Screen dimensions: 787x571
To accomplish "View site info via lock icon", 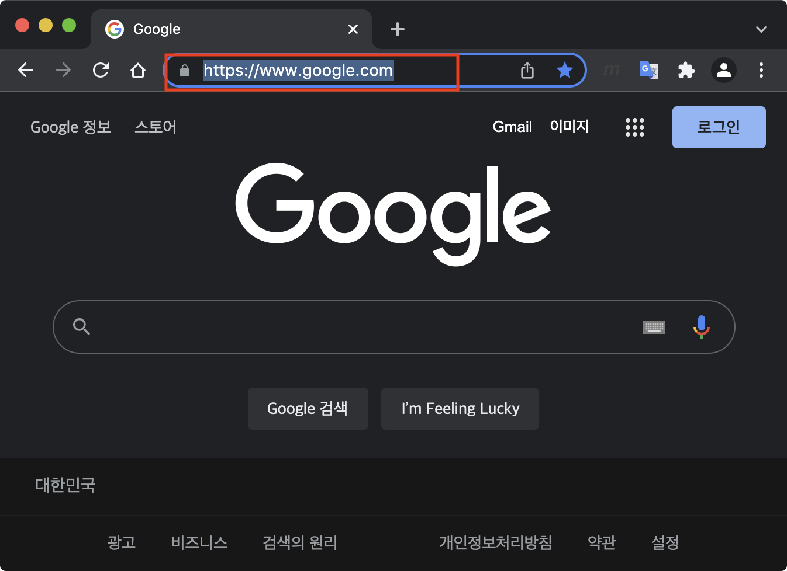I will 185,71.
